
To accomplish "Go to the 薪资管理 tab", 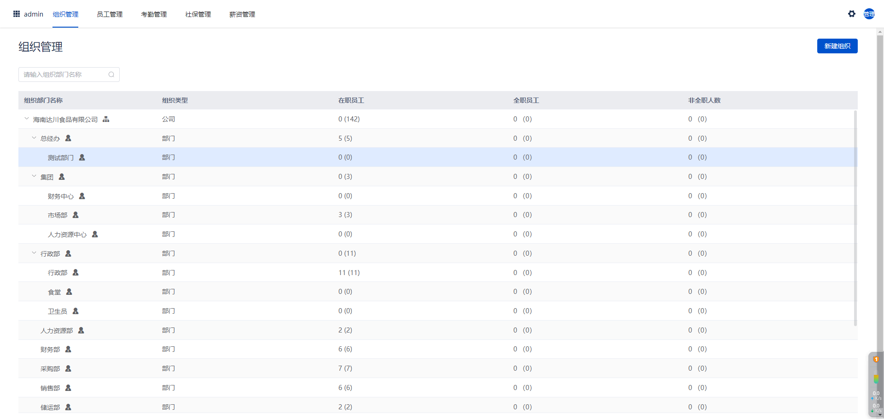I will [x=242, y=14].
